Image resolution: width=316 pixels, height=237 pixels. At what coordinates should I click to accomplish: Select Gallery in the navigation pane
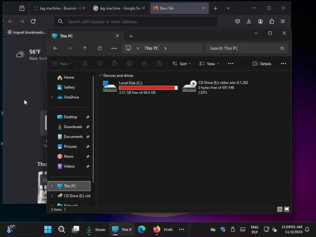click(69, 87)
